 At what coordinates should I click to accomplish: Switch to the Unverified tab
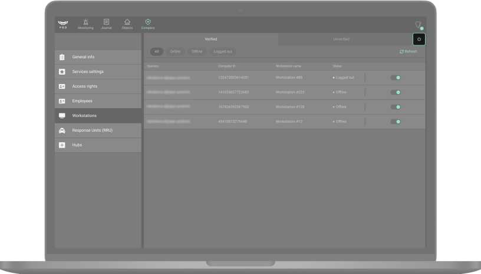click(341, 39)
